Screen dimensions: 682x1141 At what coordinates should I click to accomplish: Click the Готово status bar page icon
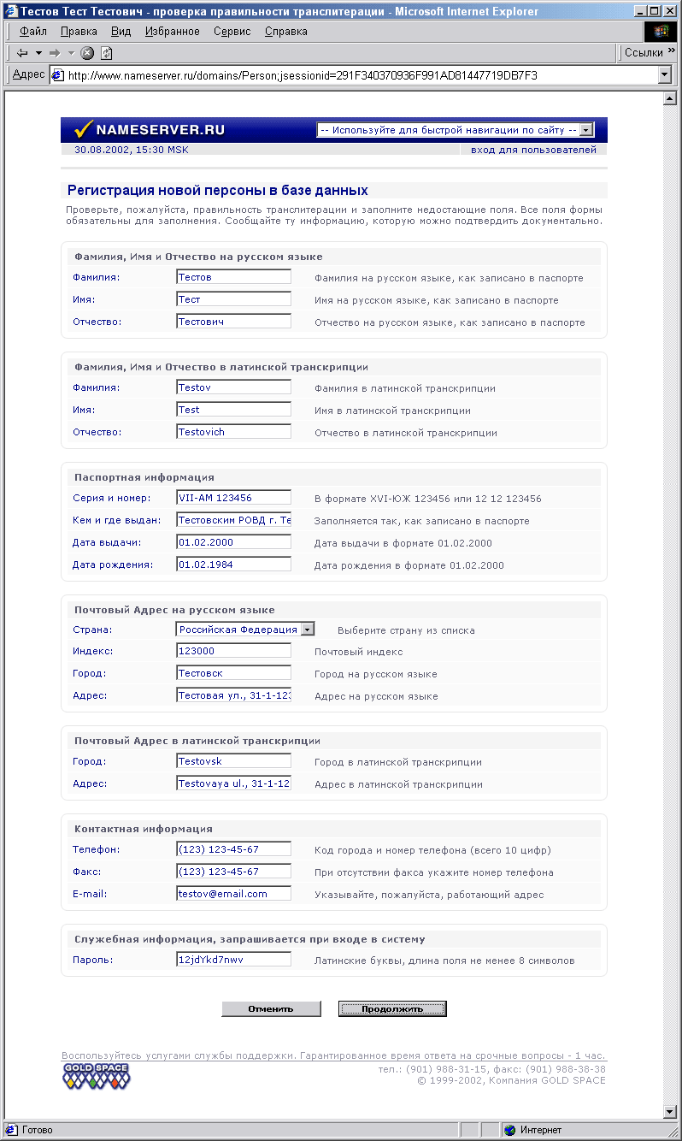(x=12, y=1130)
